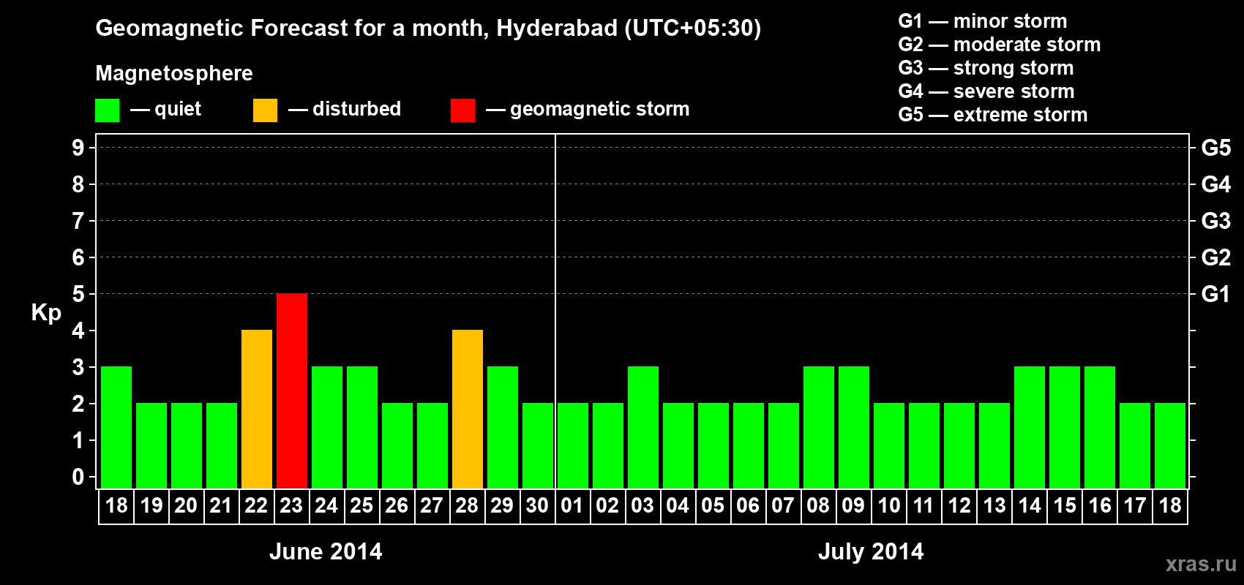Image resolution: width=1244 pixels, height=585 pixels.
Task: Select the orange bar for June 28
Action: pos(468,409)
